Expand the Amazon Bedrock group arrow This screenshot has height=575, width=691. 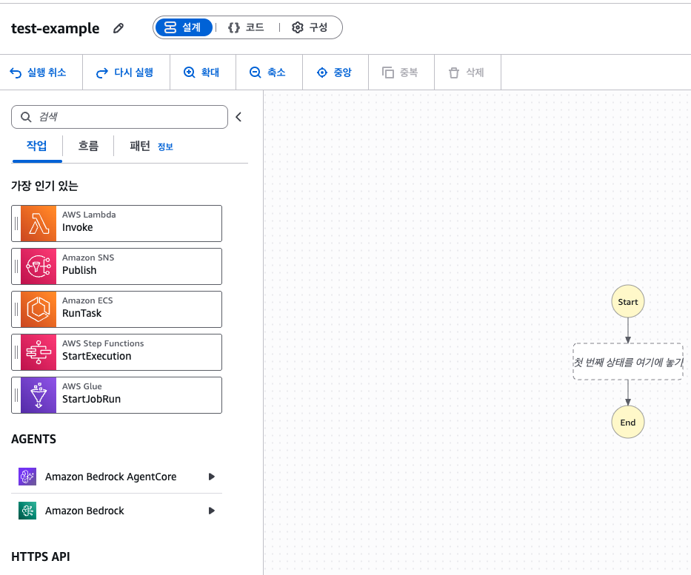[x=212, y=511]
